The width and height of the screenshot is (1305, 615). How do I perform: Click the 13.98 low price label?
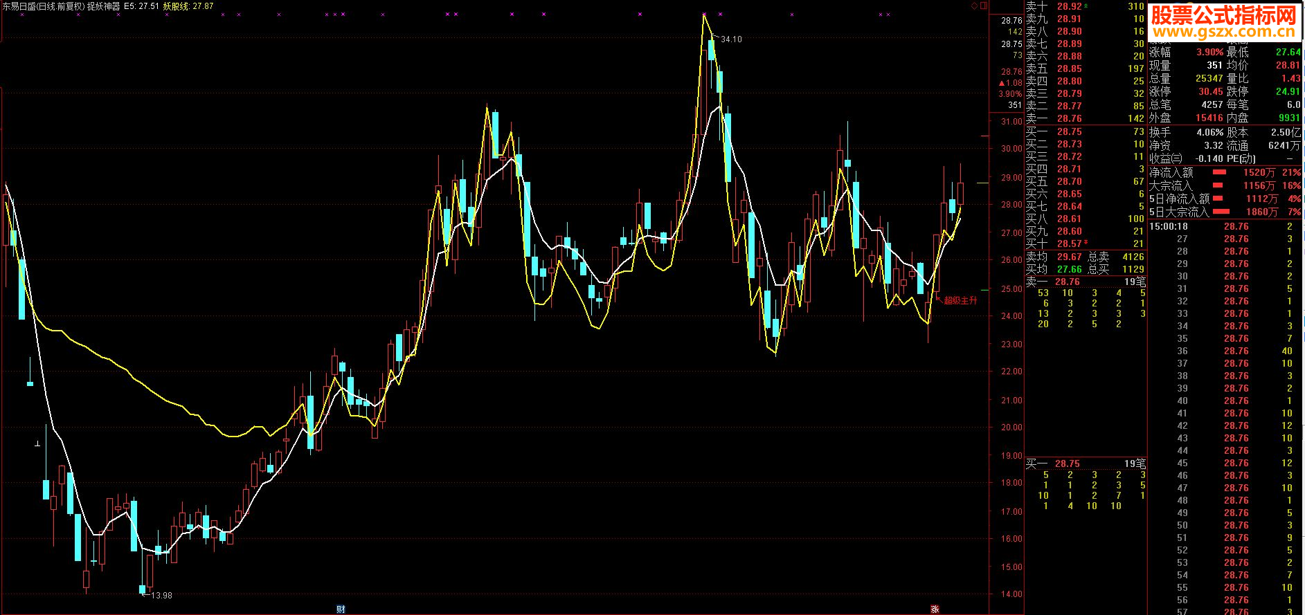pyautogui.click(x=161, y=595)
